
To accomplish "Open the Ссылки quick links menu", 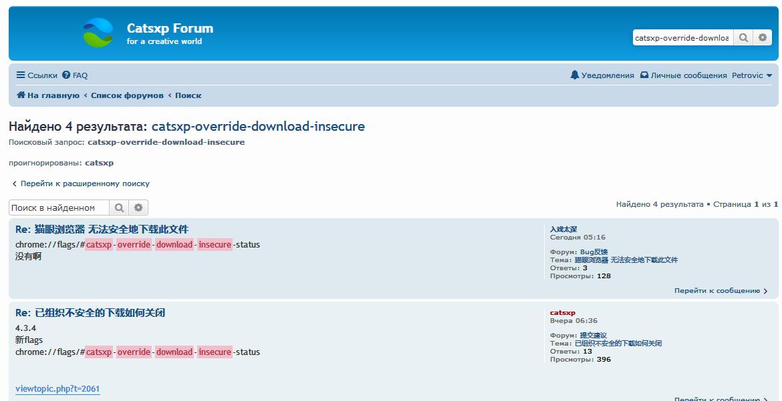I will 37,75.
